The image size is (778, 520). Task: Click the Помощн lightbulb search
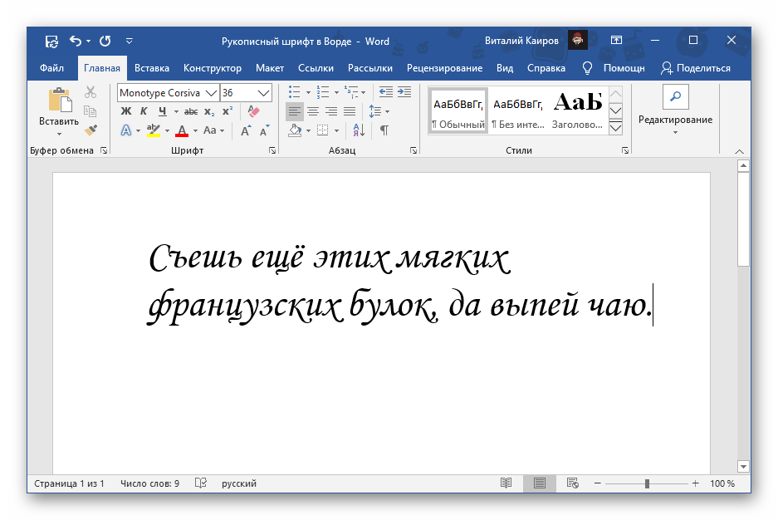614,68
